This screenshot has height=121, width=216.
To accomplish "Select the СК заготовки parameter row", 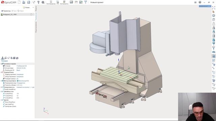I will (x=17, y=68).
